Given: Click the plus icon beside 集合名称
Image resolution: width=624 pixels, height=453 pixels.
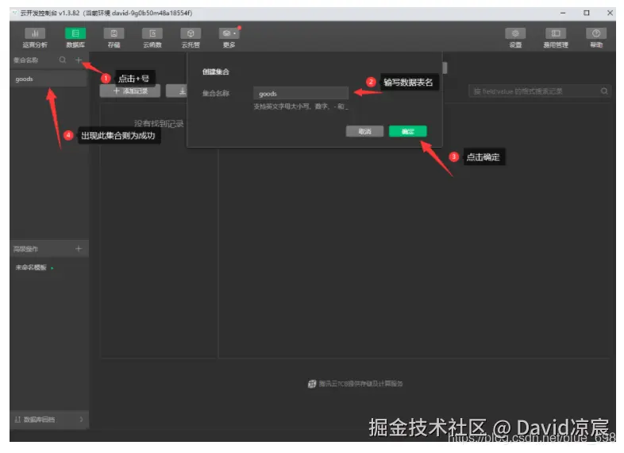Looking at the screenshot, I should 79,60.
